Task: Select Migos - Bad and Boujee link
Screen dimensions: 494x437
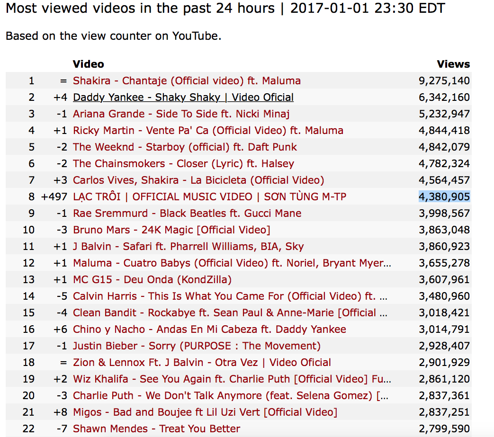Action: [x=205, y=412]
